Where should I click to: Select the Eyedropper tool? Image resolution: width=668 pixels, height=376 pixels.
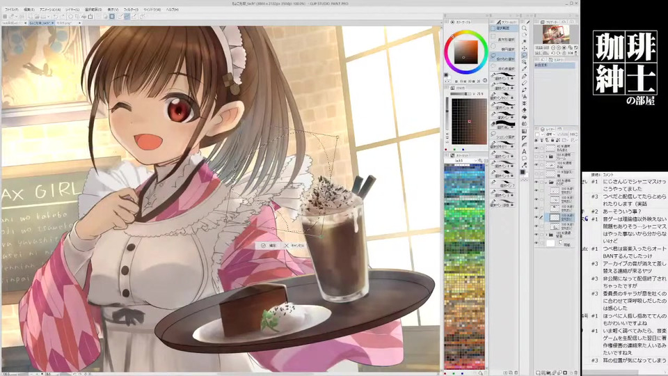click(524, 69)
